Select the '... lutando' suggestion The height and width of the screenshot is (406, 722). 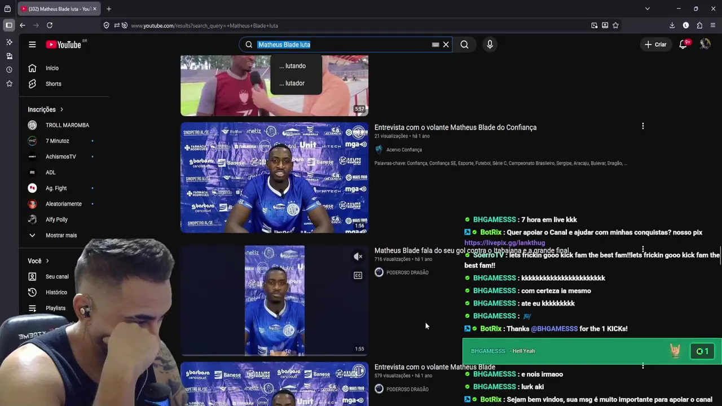tap(296, 66)
